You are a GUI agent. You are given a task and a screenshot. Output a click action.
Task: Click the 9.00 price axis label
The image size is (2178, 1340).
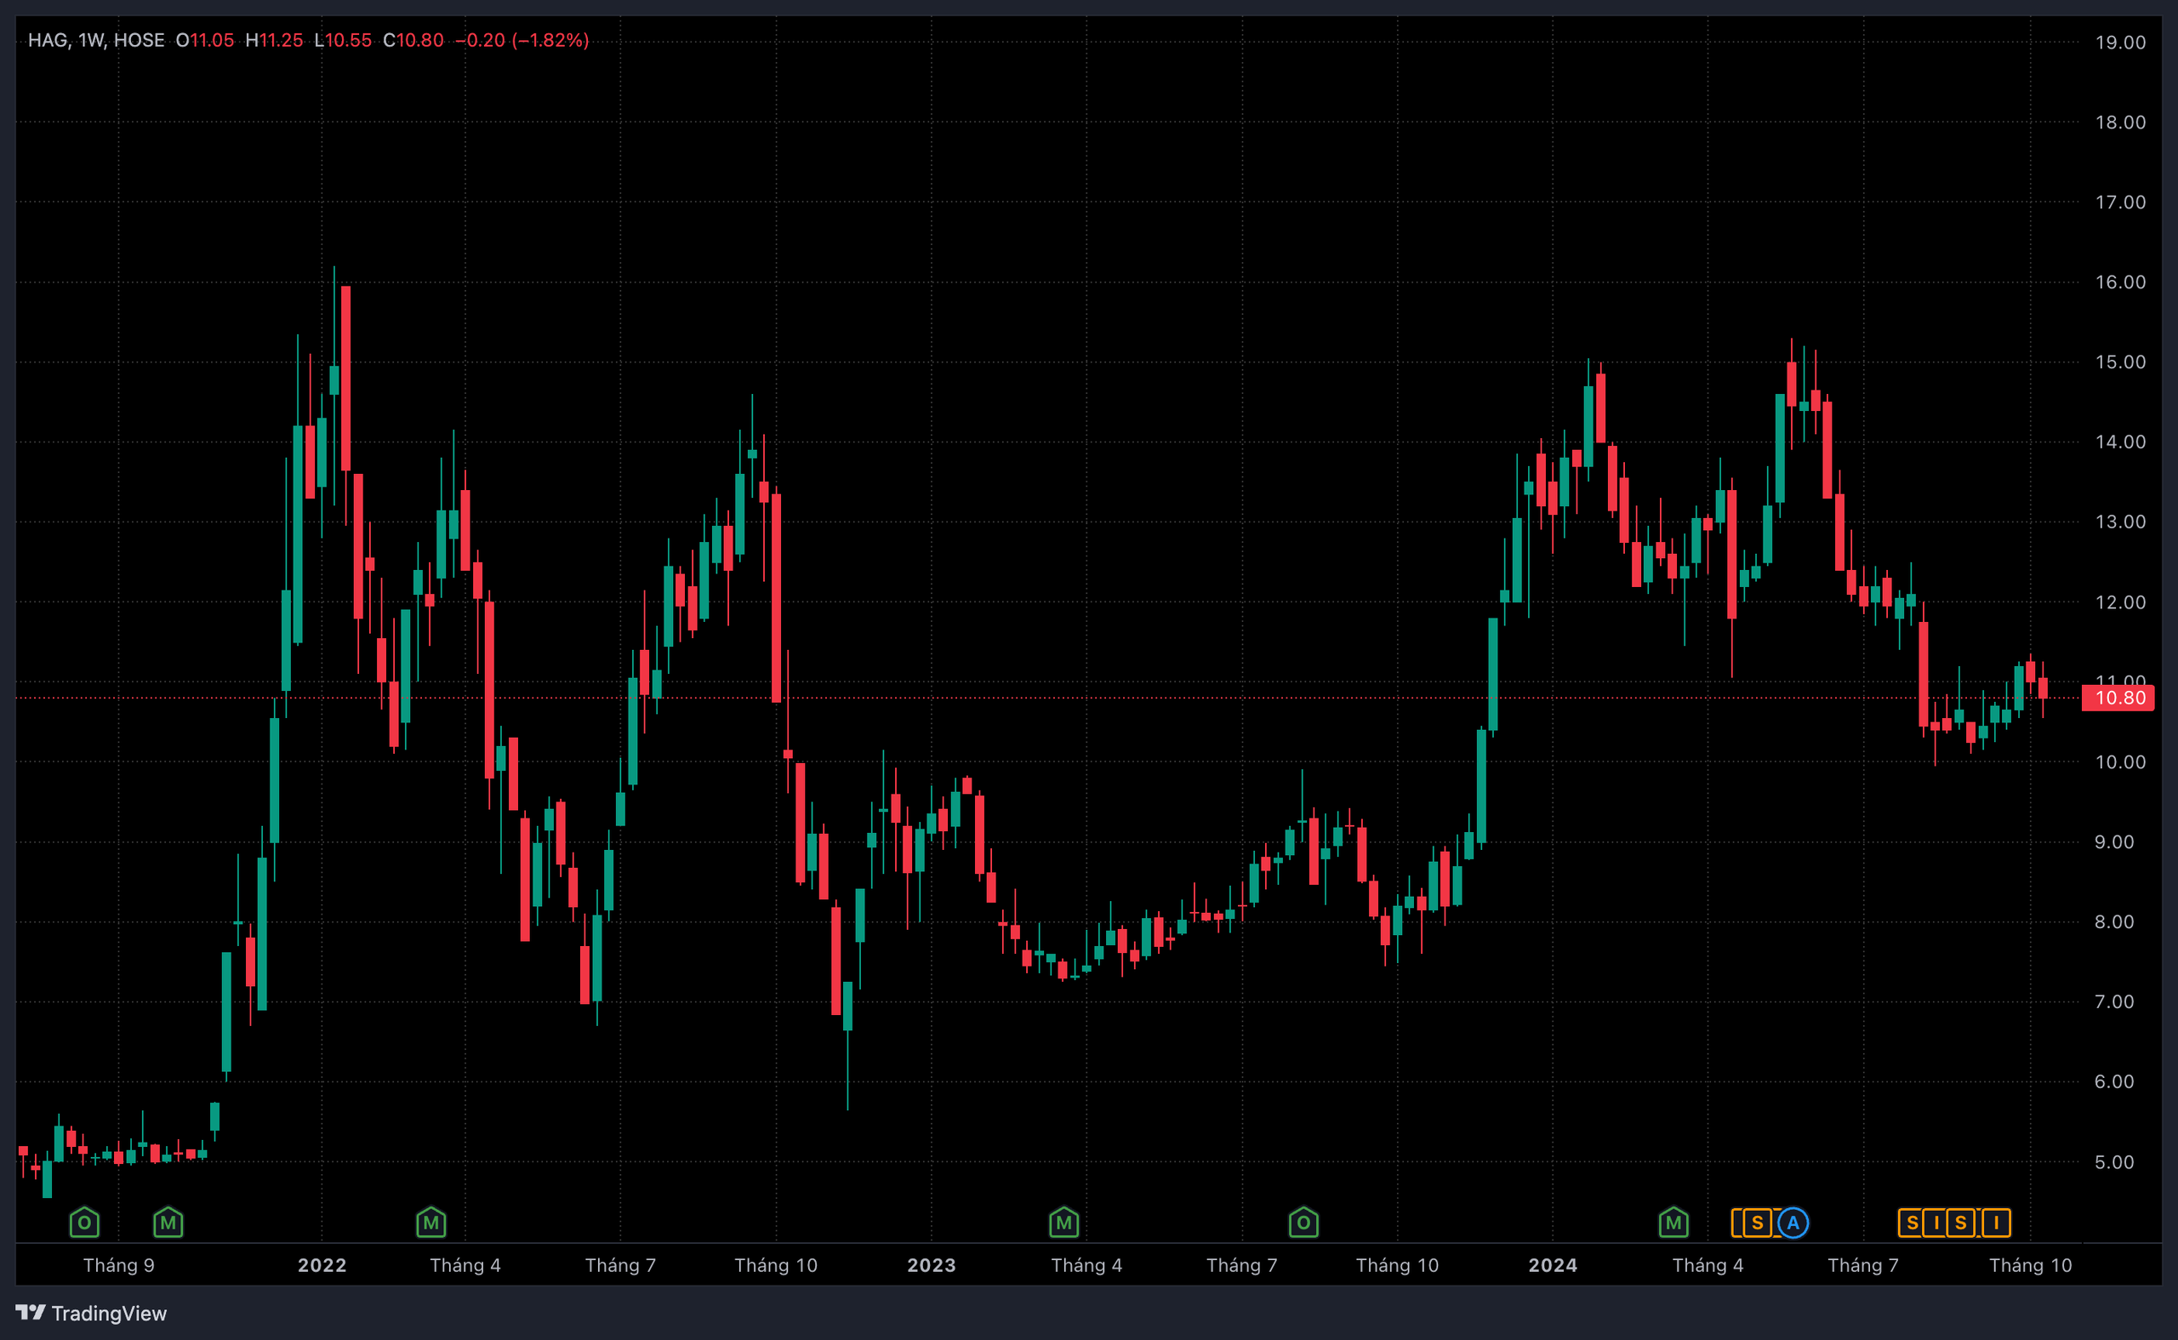[x=2113, y=842]
